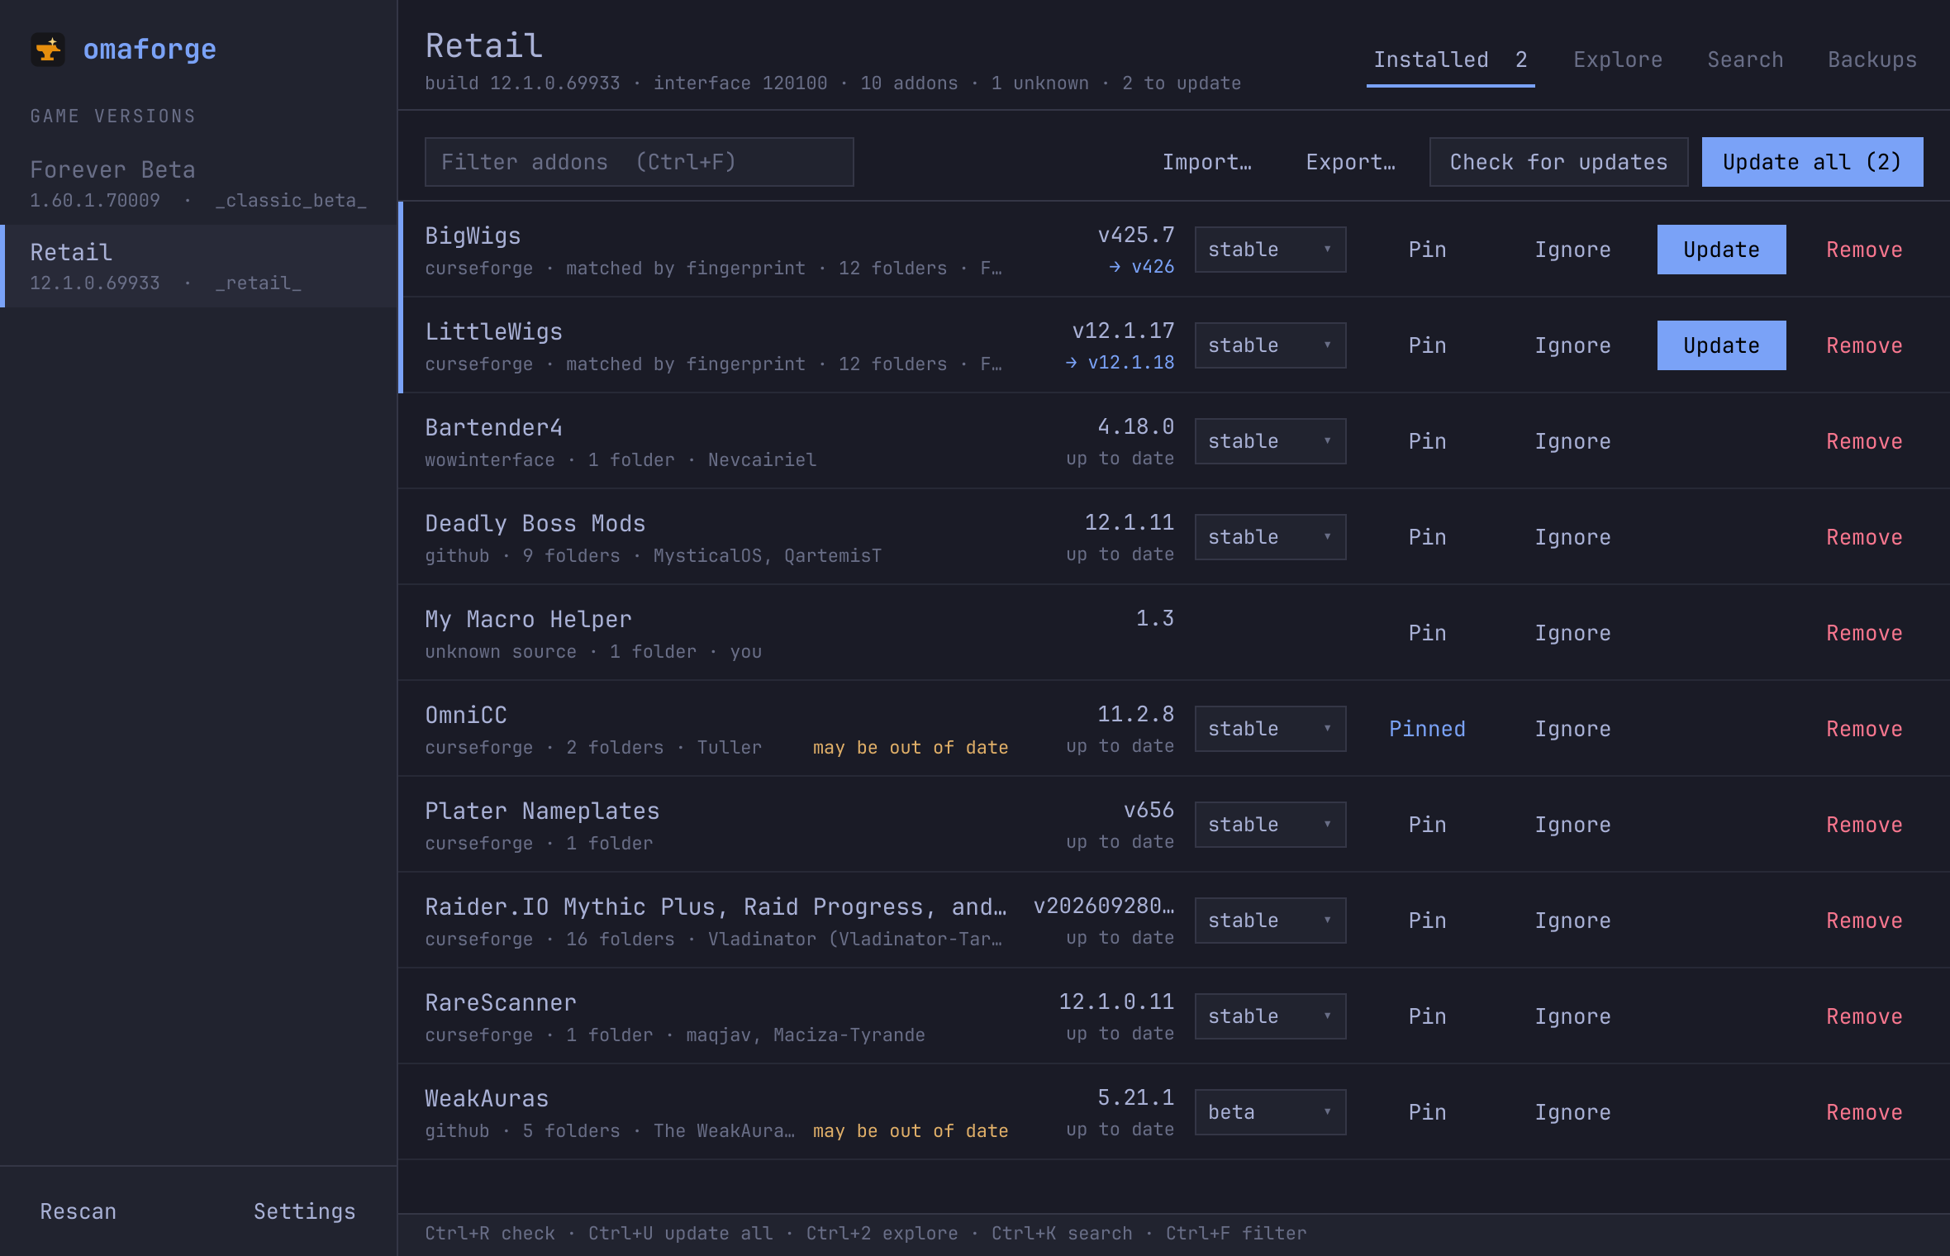
Task: Click BigWigs target version v426
Action: pyautogui.click(x=1141, y=267)
